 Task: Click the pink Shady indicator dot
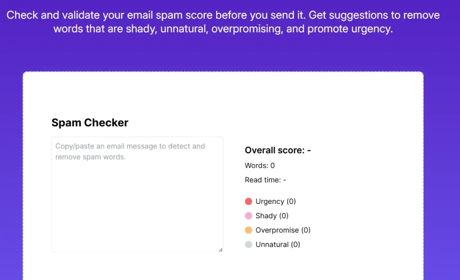248,215
